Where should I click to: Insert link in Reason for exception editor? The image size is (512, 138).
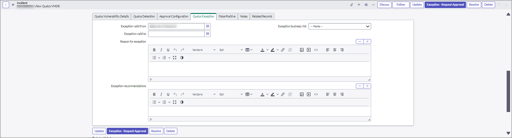tap(283, 50)
